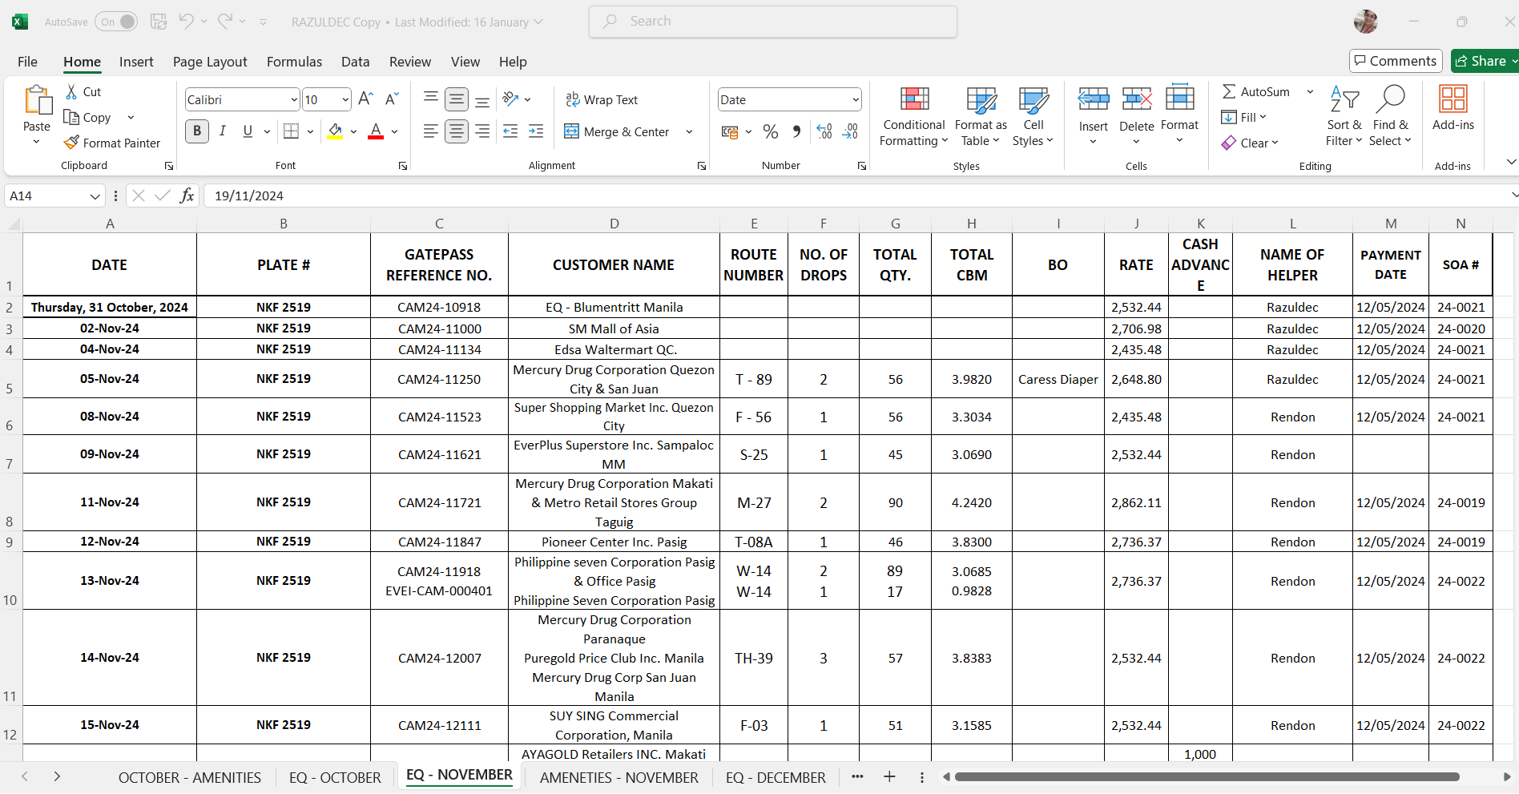1519x794 pixels.
Task: Apply Percent Style number format
Action: tap(771, 131)
